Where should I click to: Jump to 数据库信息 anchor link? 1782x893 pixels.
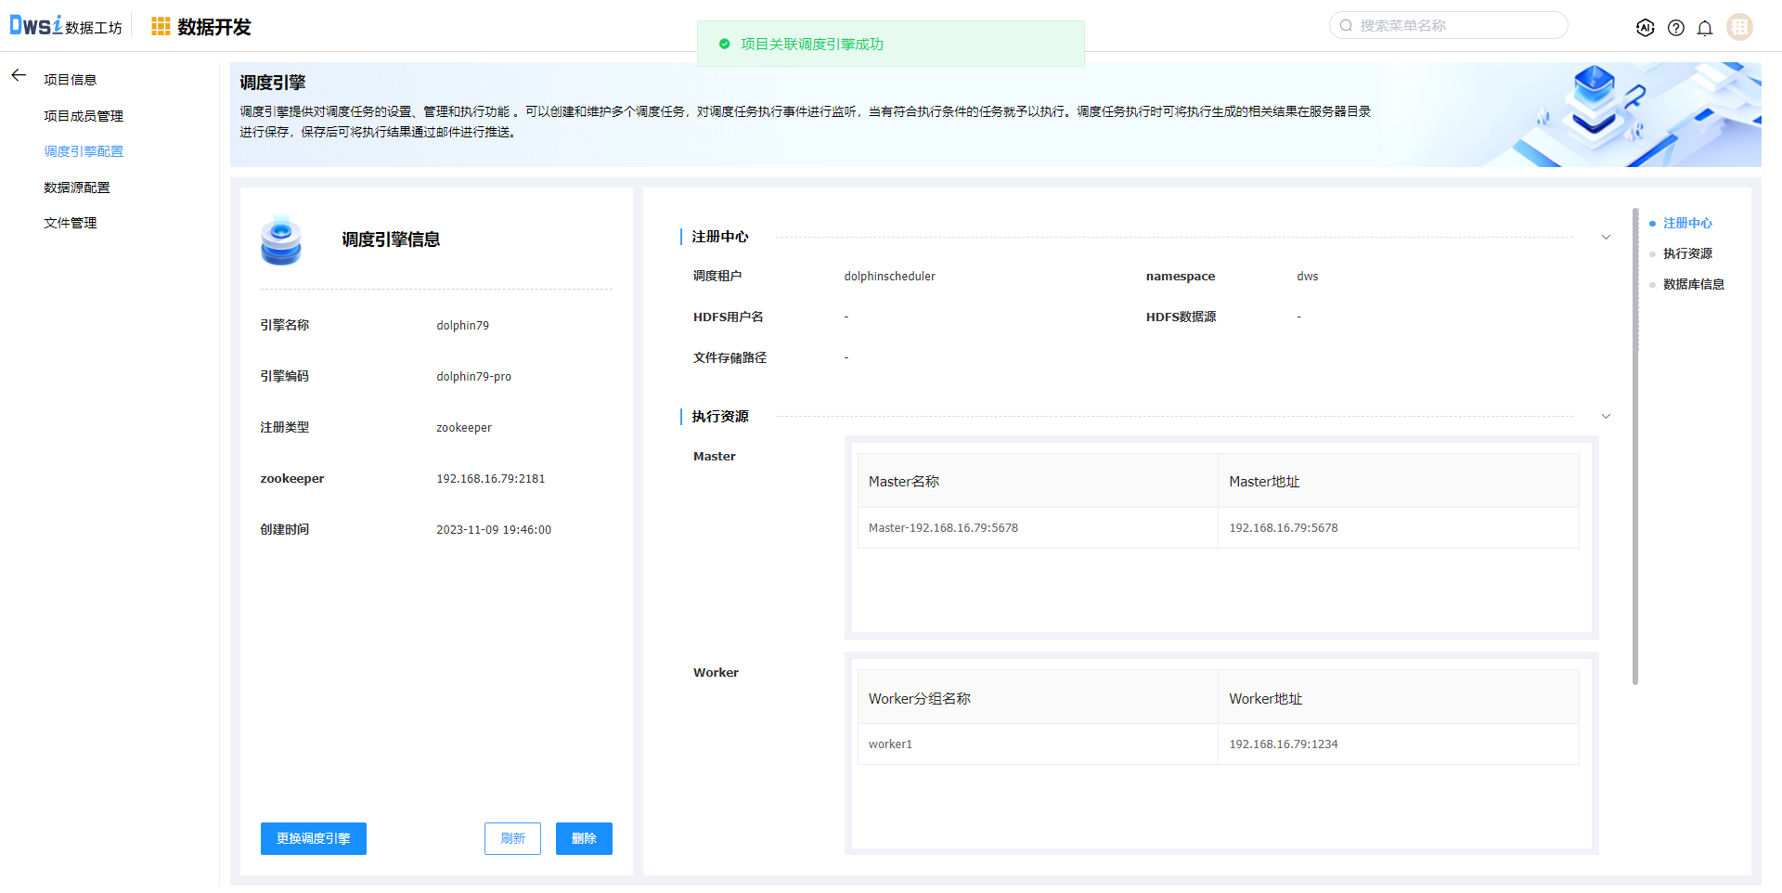tap(1693, 284)
